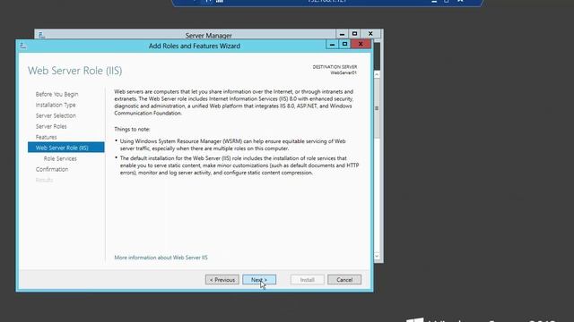
Task: Select Web Server Role (IIS) step
Action: (65, 148)
